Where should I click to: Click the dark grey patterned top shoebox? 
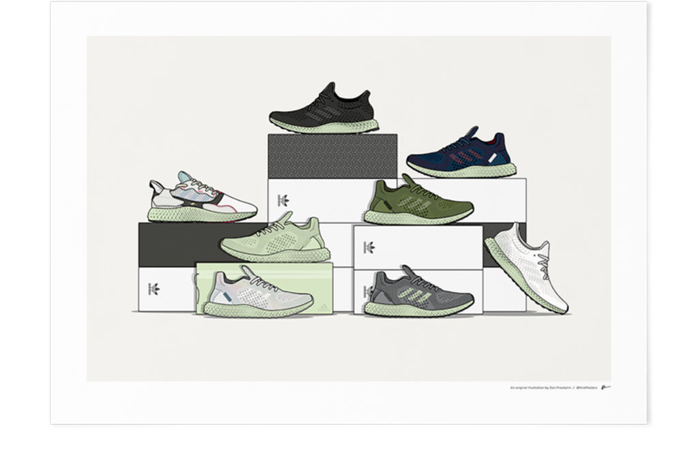tap(332, 156)
